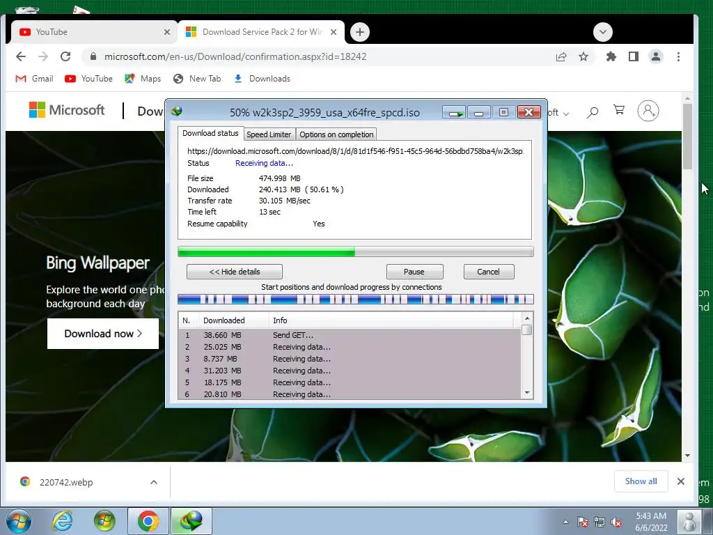Click the padlock icon in address bar
713x535 pixels.
(93, 56)
